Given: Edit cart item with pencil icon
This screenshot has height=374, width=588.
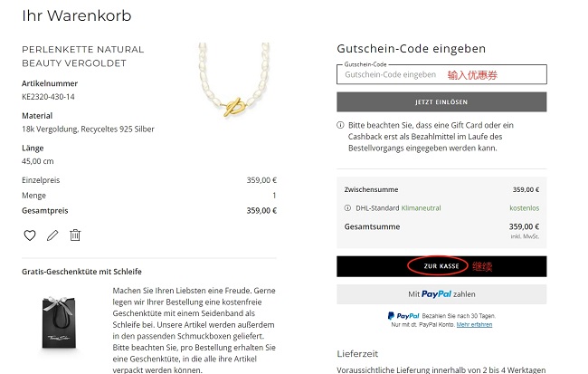Looking at the screenshot, I should pos(52,235).
